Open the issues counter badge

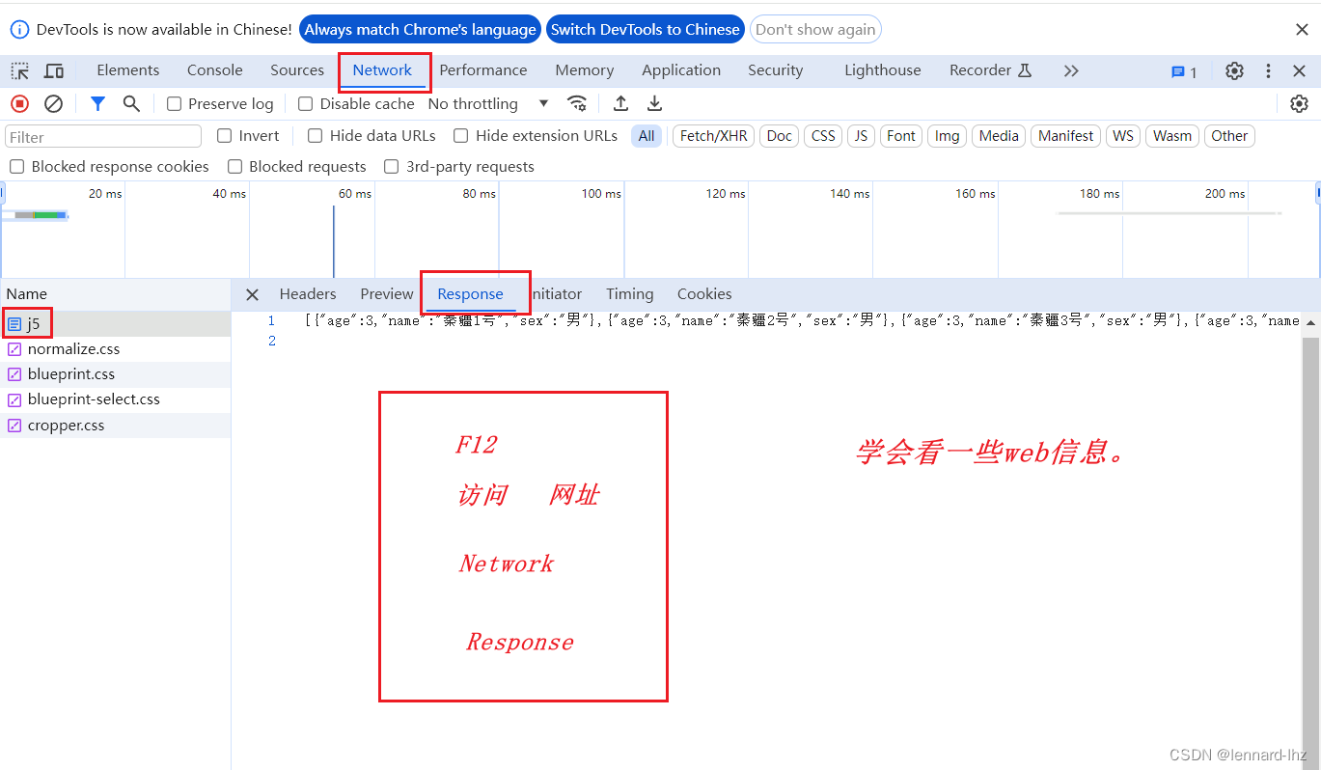[x=1184, y=71]
